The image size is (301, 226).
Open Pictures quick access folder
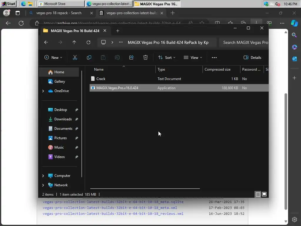point(61,138)
